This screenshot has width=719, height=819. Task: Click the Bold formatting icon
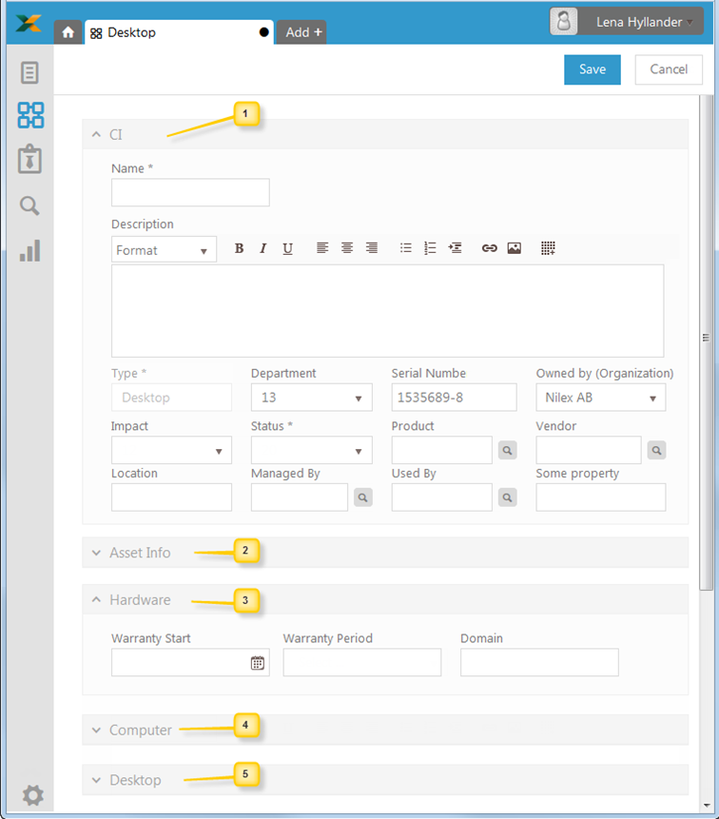coord(239,248)
